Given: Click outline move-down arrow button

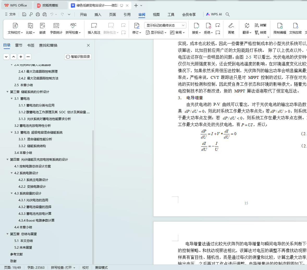Looking at the screenshot, I should [x=6, y=57].
